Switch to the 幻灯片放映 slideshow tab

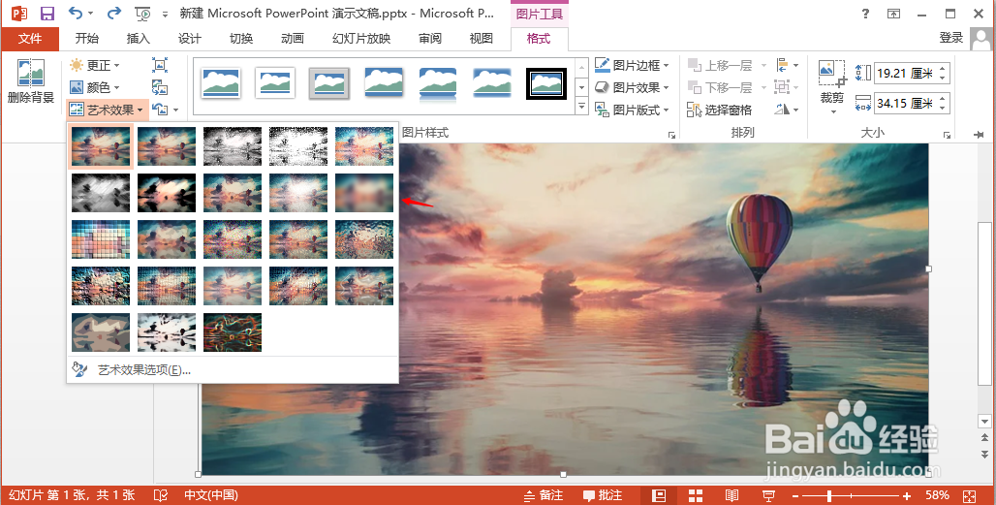coord(361,39)
